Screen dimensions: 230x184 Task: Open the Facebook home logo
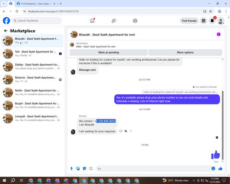pyautogui.click(x=6, y=21)
